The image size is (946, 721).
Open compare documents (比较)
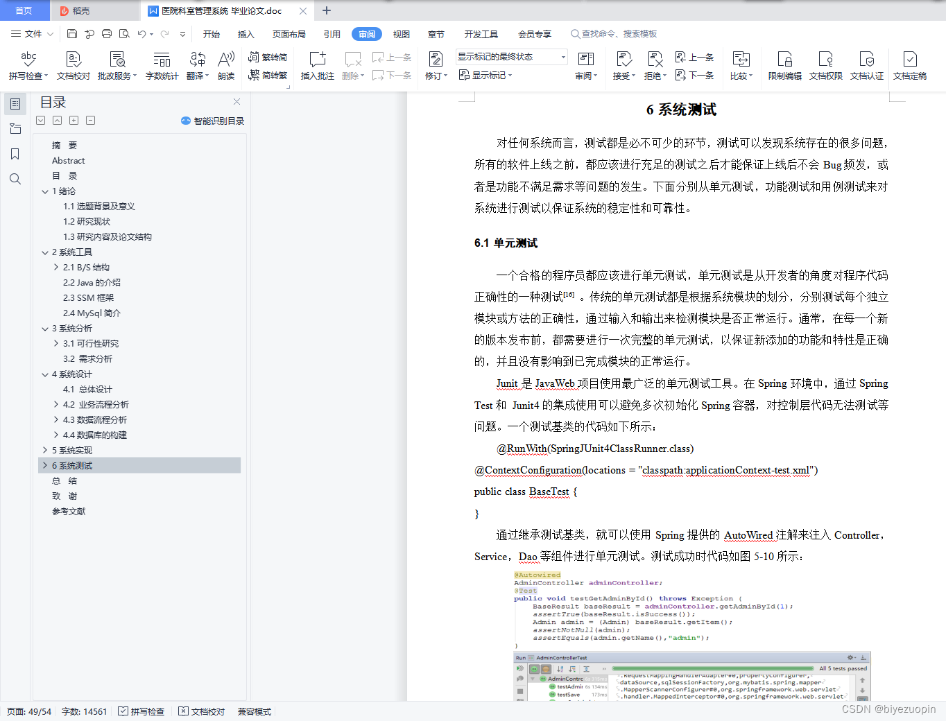point(741,66)
